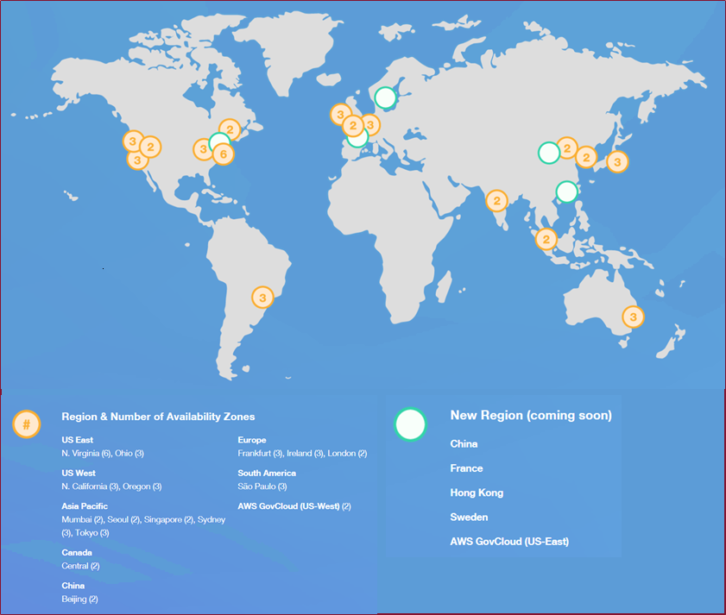Select the N. Virginia region marker showing 6
The image size is (726, 615).
[x=223, y=154]
